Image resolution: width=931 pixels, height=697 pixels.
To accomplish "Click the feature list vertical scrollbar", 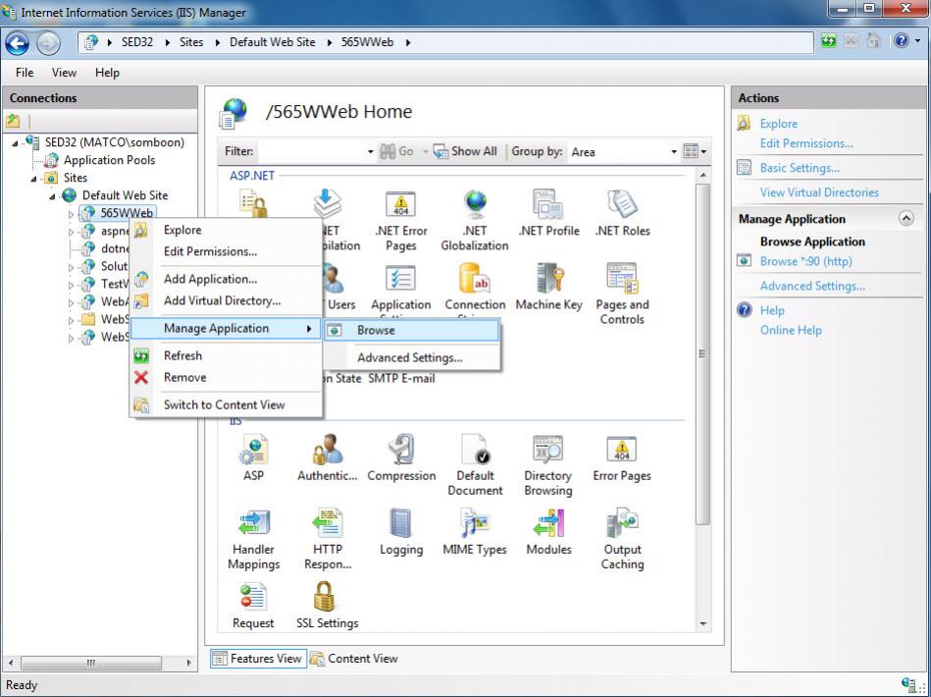I will coord(703,354).
